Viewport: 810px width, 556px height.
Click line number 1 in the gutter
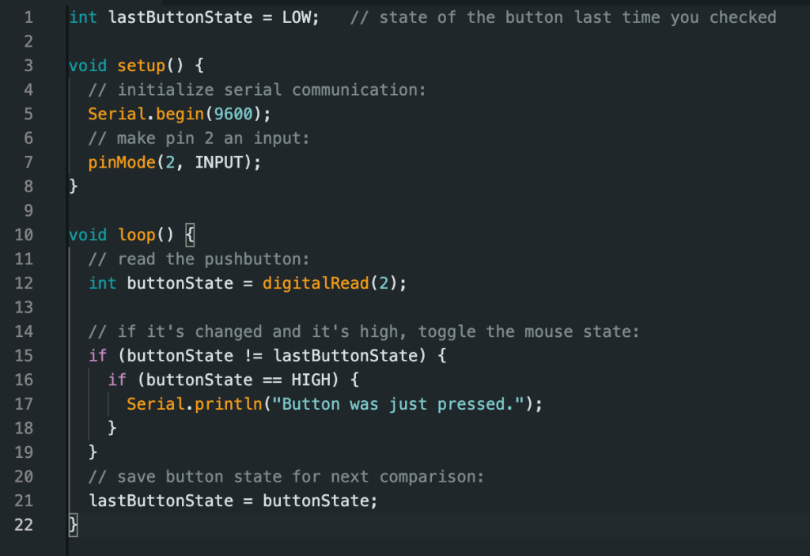(x=28, y=17)
